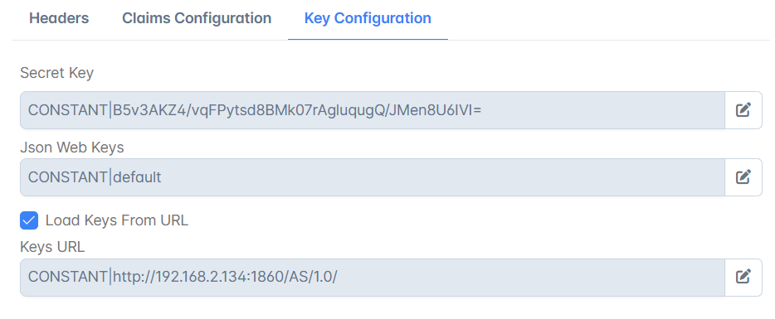Click the Keys URL field label
775x319 pixels.
(x=52, y=246)
